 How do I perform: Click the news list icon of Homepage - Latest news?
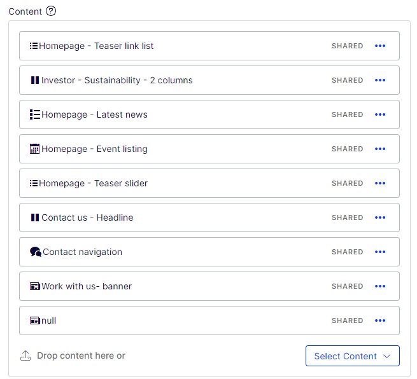point(35,114)
